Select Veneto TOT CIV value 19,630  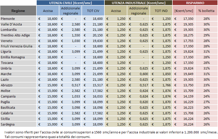pyautogui.click(x=98, y=41)
